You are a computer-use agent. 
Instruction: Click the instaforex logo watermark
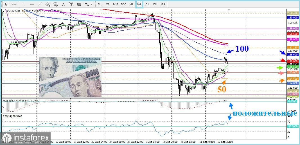[25, 138]
